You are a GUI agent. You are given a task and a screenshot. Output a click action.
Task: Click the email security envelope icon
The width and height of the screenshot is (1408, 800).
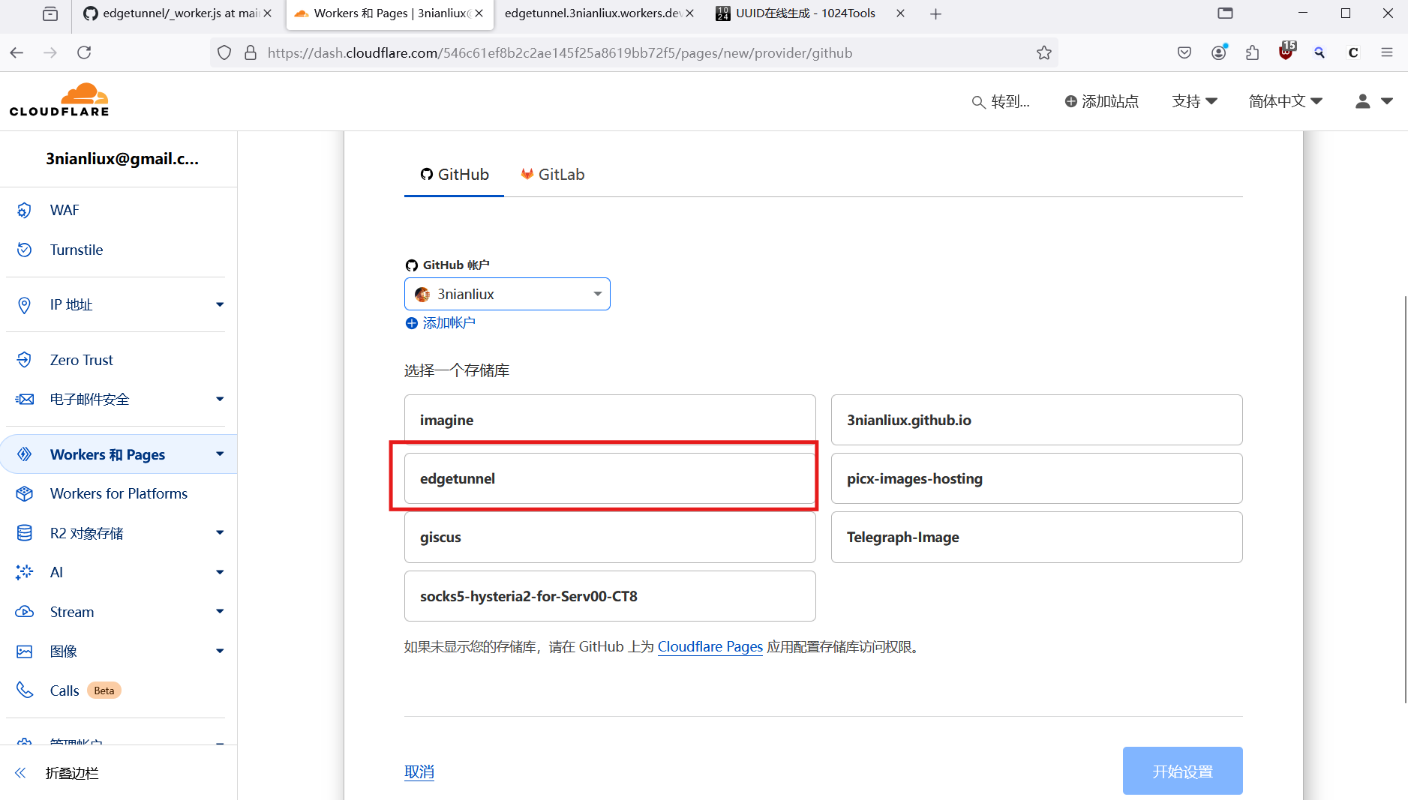(25, 400)
